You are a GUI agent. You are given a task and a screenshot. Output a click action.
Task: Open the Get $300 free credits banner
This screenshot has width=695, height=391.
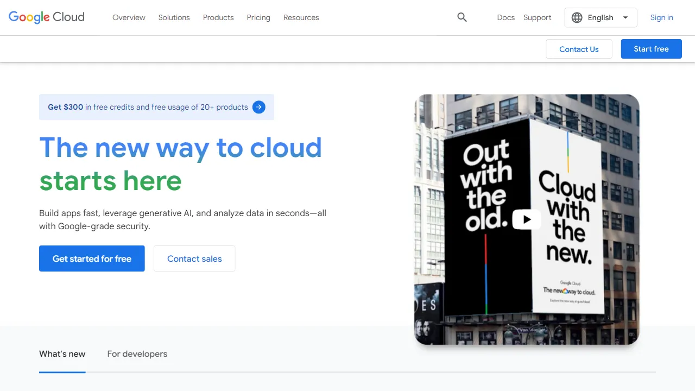click(156, 107)
